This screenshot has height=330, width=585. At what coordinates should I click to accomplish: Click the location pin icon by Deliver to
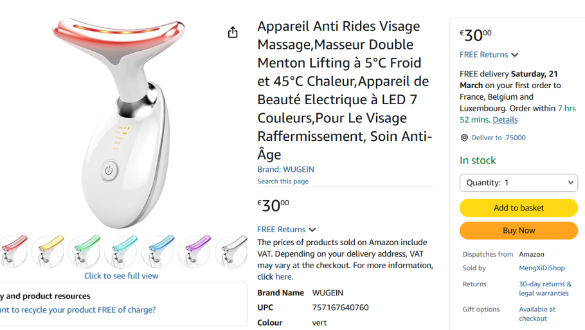465,138
